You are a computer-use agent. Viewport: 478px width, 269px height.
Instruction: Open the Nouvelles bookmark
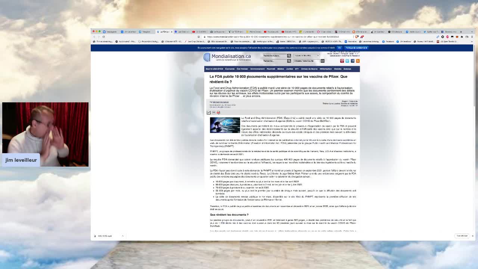click(351, 41)
